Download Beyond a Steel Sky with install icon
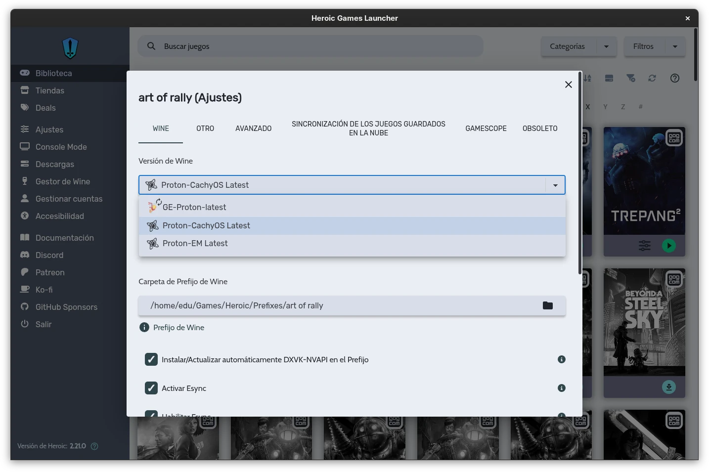The image size is (709, 472). pyautogui.click(x=669, y=387)
